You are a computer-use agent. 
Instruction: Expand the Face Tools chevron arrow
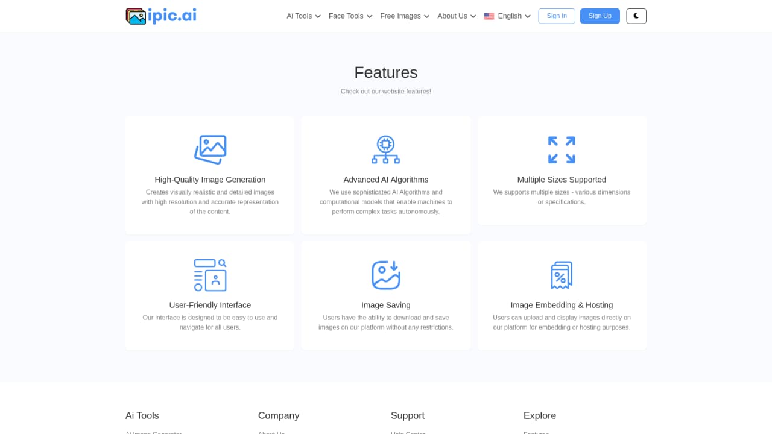[369, 16]
